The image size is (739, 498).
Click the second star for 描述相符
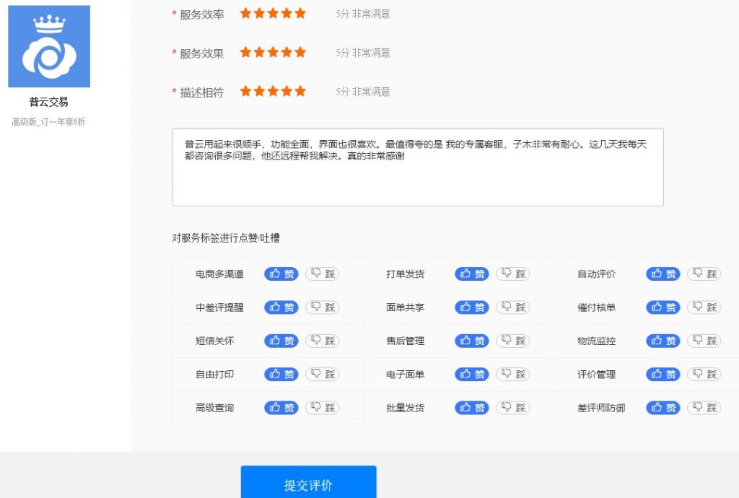pyautogui.click(x=259, y=91)
